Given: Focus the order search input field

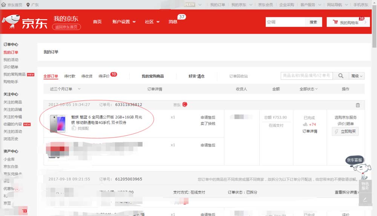Looking at the screenshot, I should pyautogui.click(x=307, y=76).
